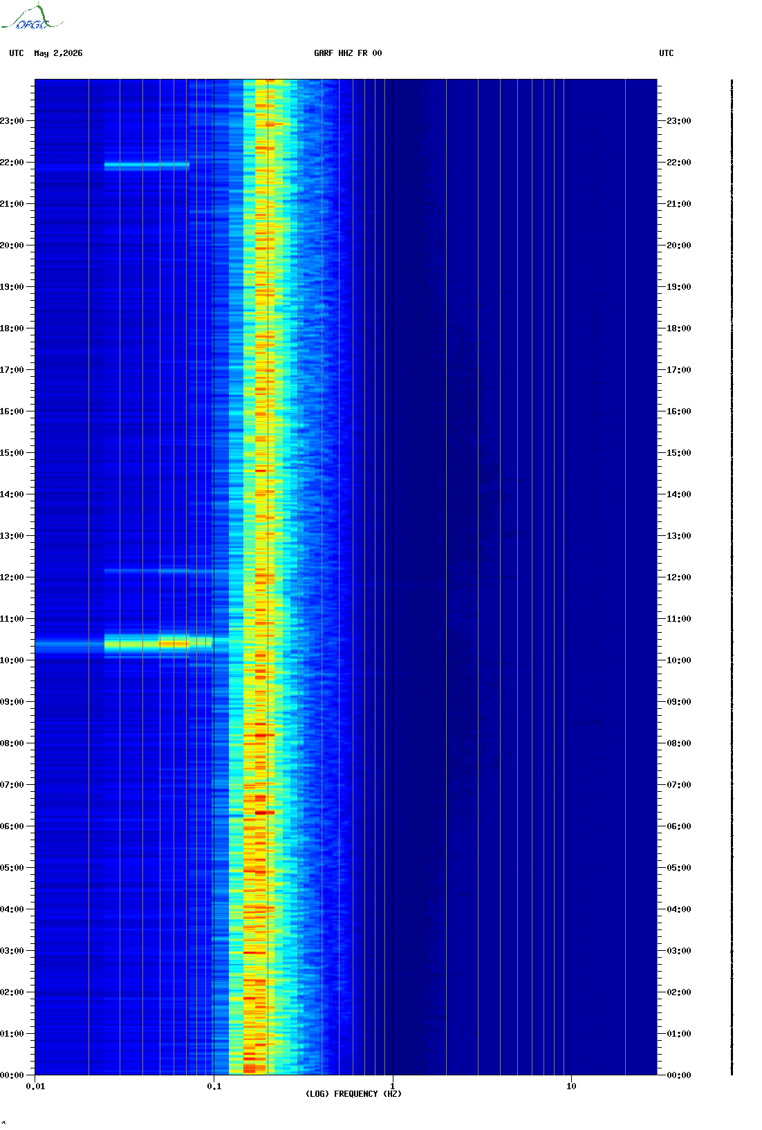
Task: Click the faint streak near 12:00
Action: [x=158, y=571]
